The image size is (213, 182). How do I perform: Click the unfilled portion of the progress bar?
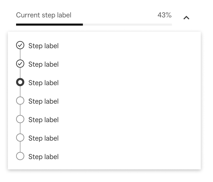coord(127,24)
